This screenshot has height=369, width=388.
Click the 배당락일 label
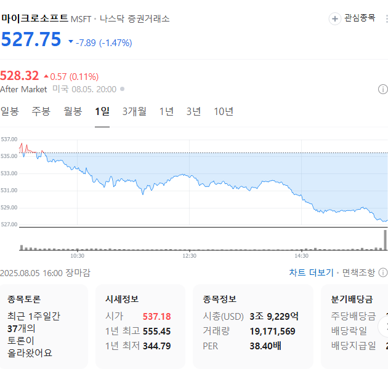(349, 331)
